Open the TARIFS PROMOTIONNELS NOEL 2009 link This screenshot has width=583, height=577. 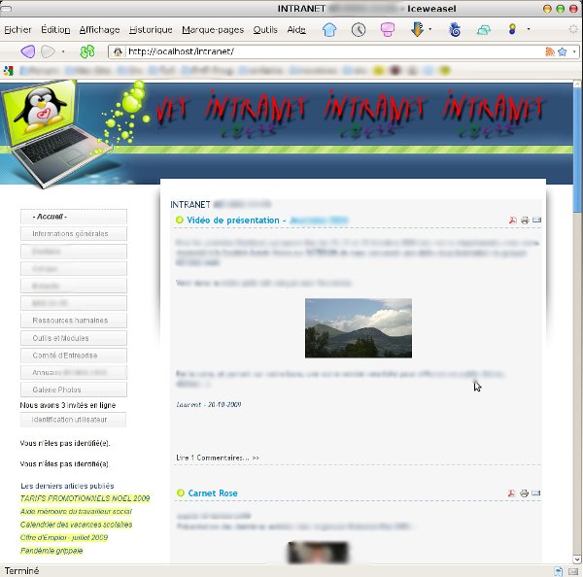(x=86, y=497)
